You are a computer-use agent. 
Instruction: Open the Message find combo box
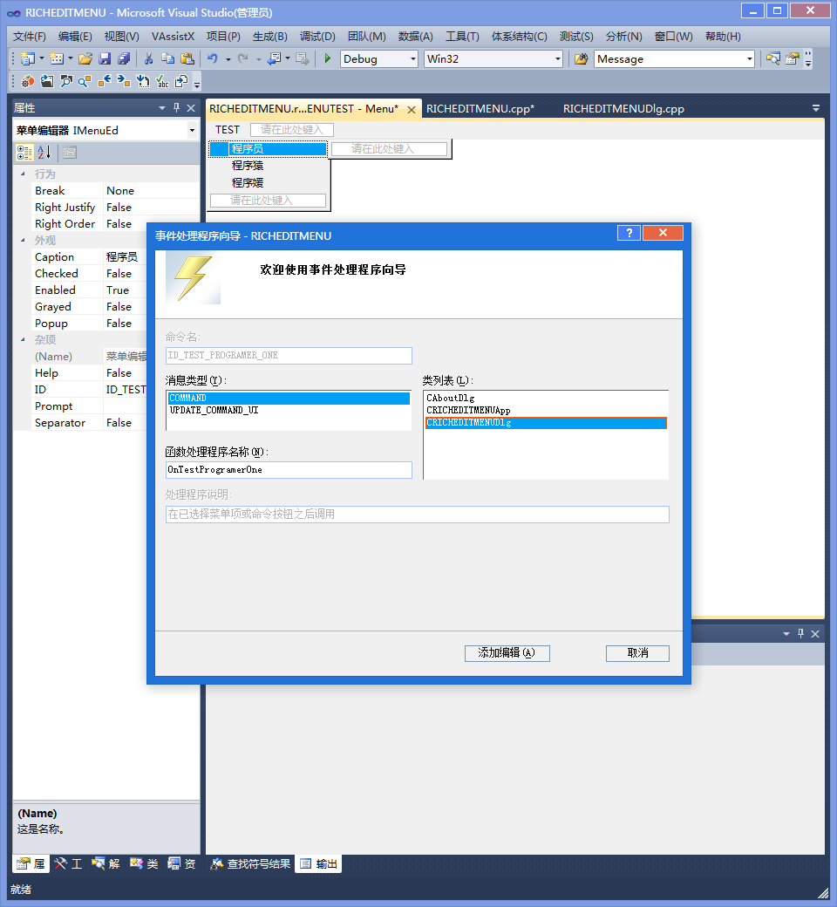click(x=750, y=59)
